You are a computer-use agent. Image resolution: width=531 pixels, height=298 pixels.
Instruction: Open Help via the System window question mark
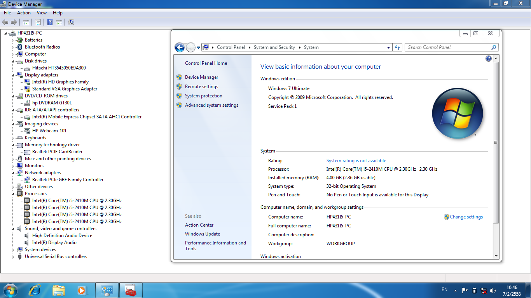click(x=489, y=59)
